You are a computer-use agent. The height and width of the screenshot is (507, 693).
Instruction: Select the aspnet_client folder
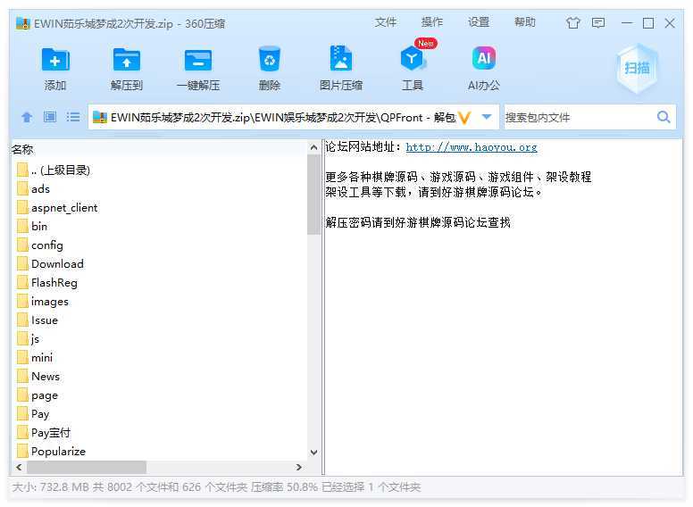pos(57,208)
